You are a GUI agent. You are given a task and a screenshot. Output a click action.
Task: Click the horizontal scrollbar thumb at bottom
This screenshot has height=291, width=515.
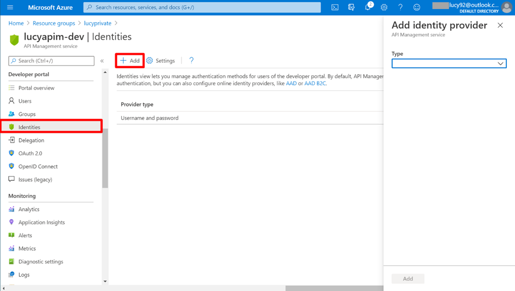point(334,288)
